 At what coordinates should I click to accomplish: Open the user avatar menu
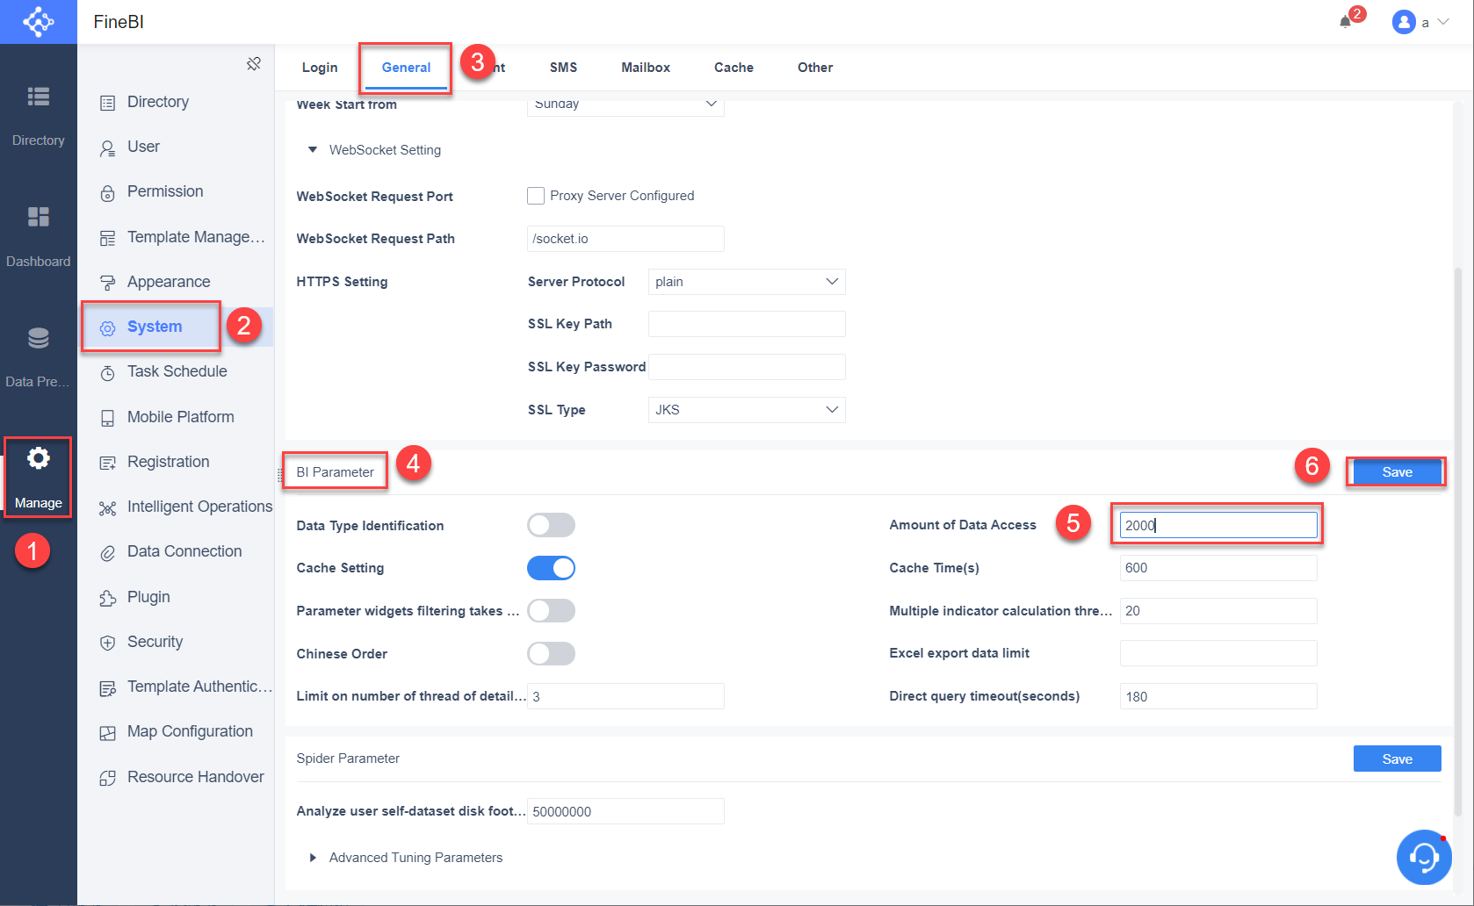1404,22
